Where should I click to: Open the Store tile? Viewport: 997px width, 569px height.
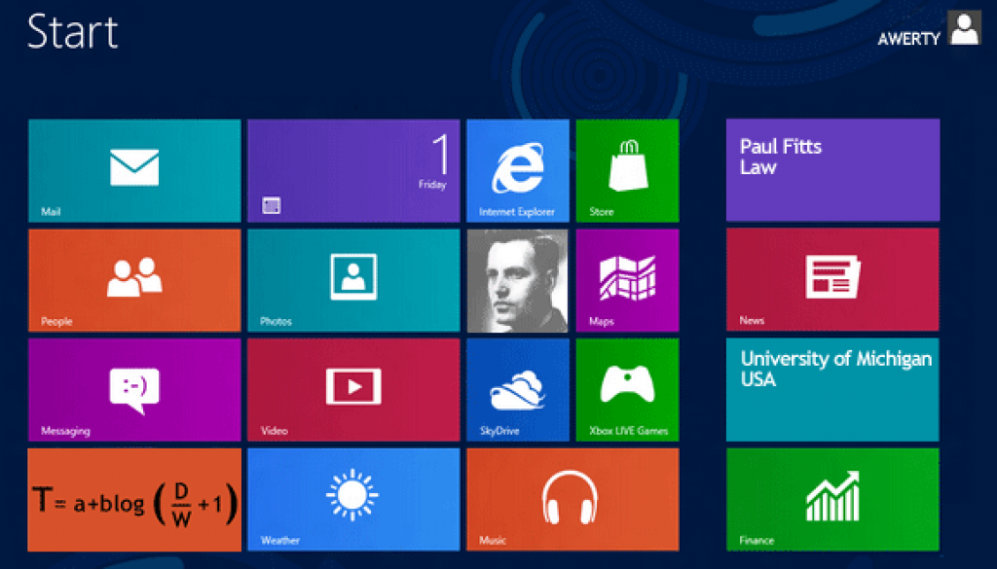coord(628,171)
